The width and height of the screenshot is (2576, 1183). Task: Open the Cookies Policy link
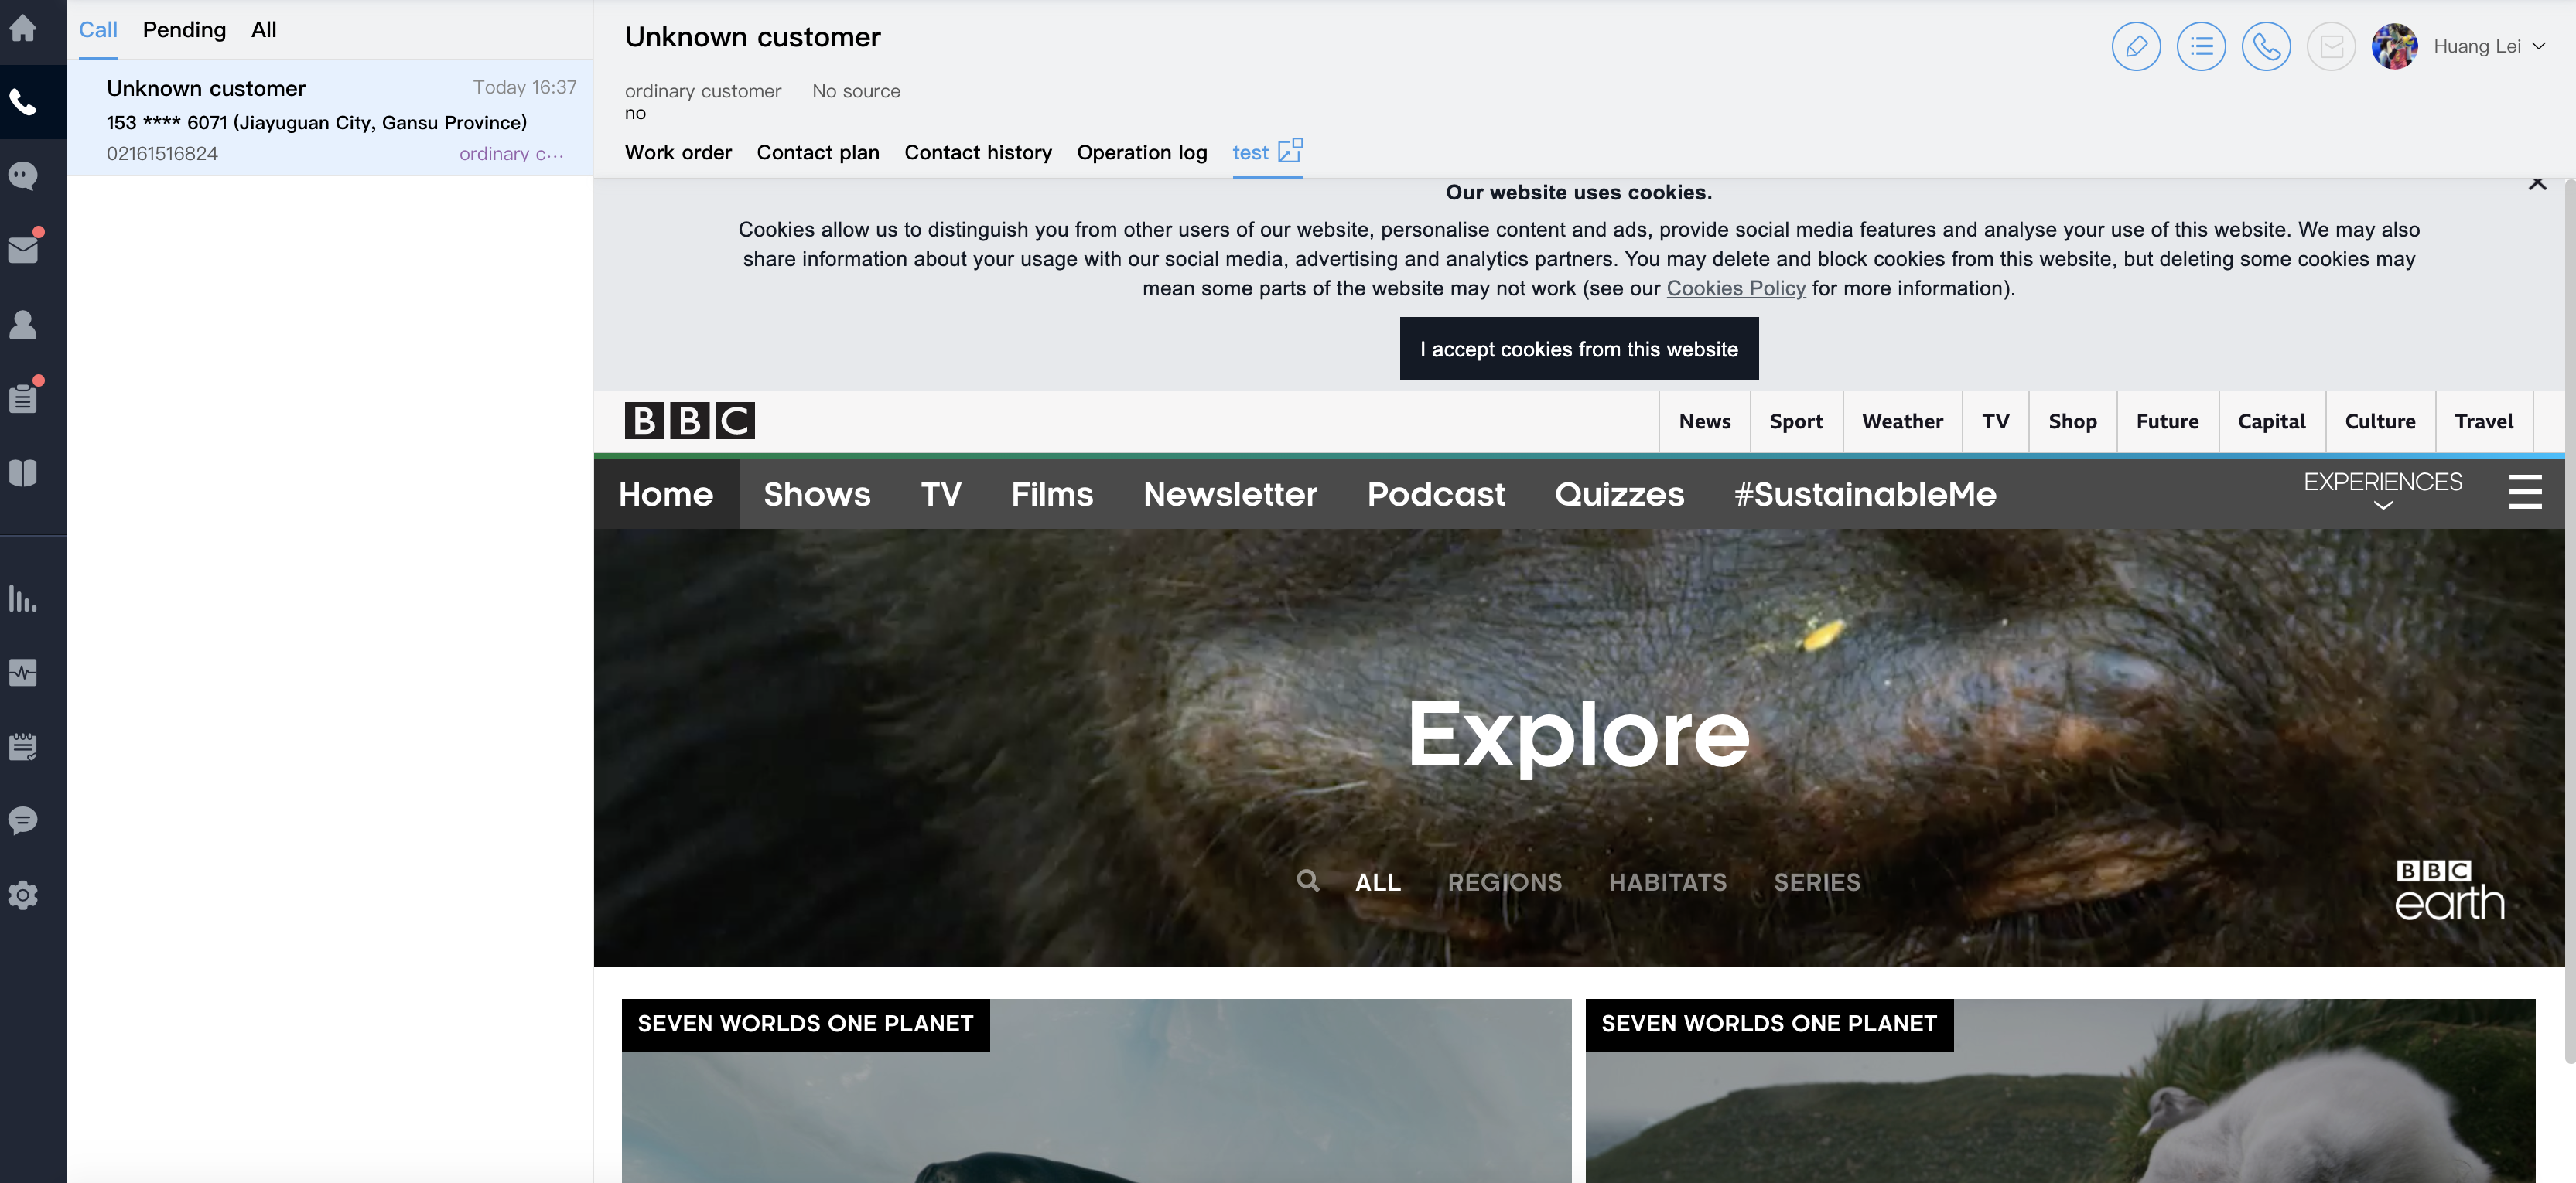tap(1736, 288)
